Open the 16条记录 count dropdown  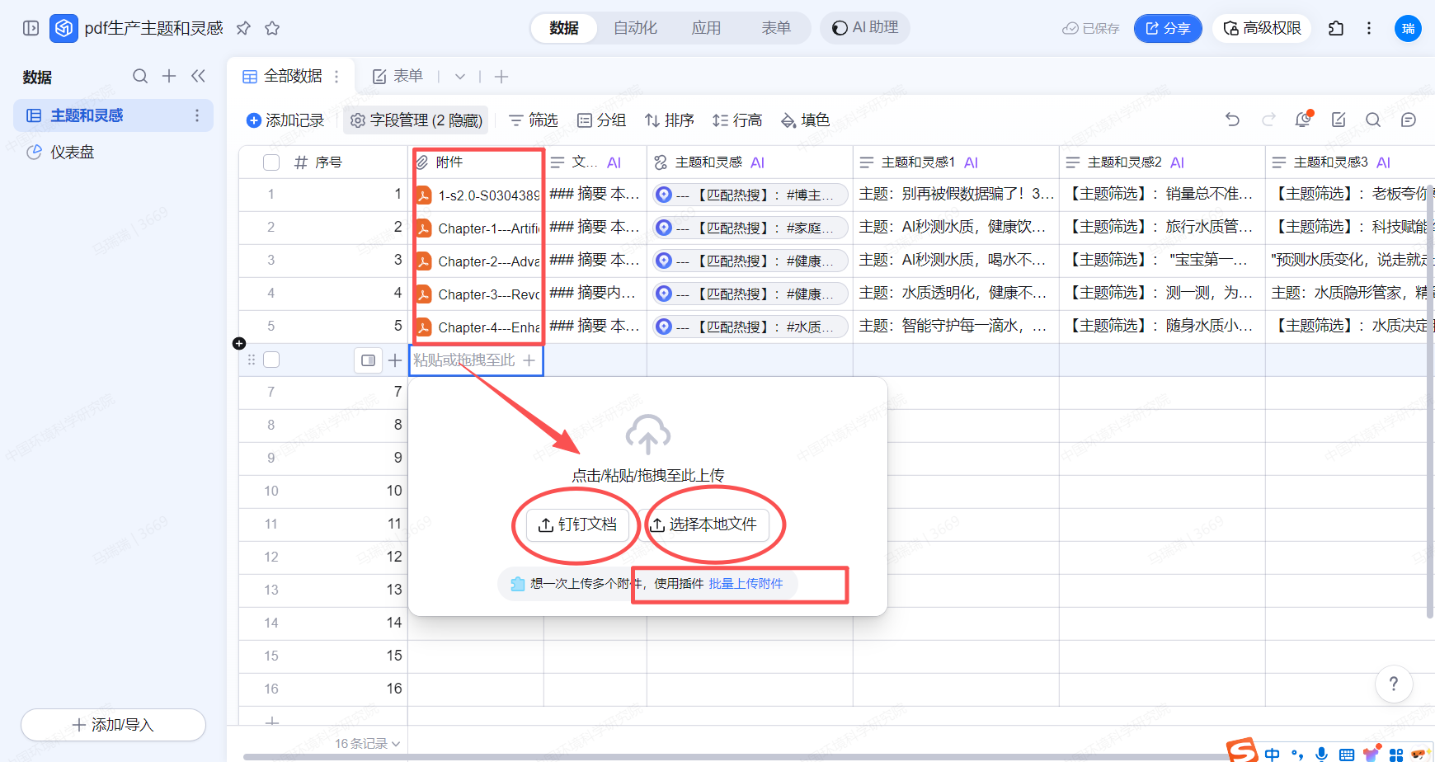(x=367, y=743)
